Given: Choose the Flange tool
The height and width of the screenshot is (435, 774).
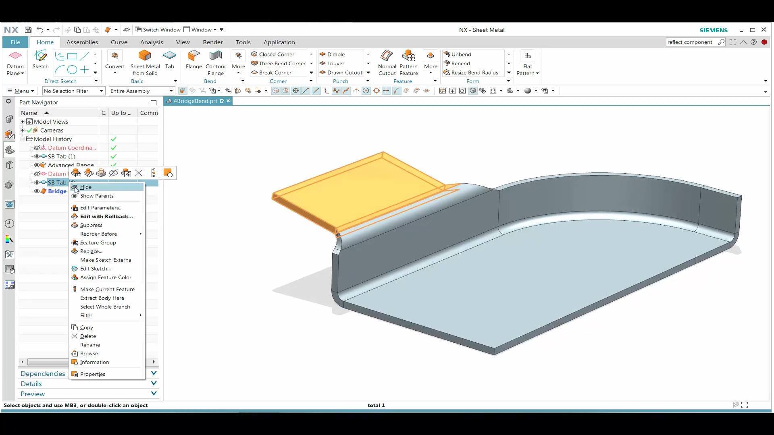Looking at the screenshot, I should tap(194, 60).
